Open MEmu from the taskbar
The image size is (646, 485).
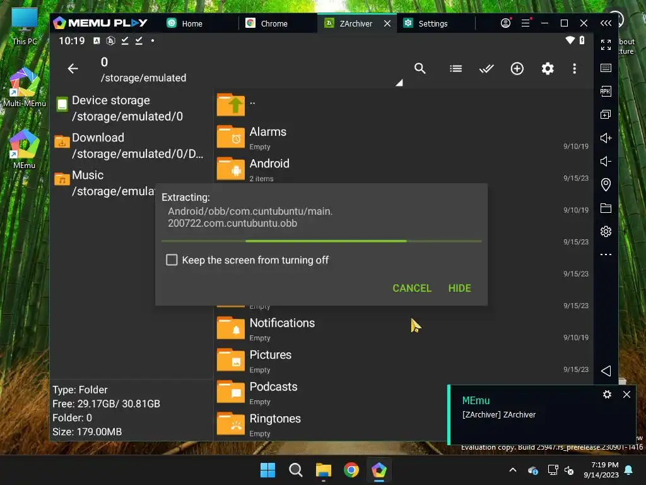[379, 470]
